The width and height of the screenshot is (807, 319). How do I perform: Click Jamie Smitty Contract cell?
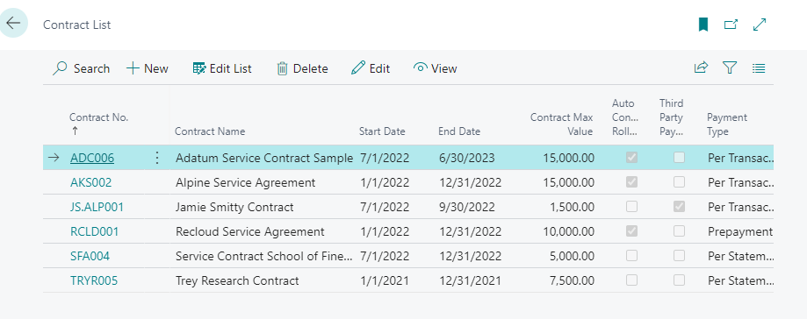[x=234, y=207]
